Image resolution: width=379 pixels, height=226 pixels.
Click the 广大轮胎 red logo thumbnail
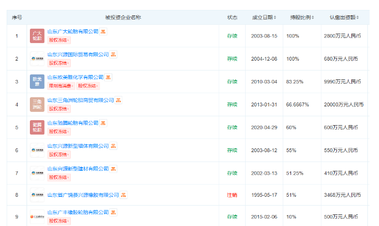(x=37, y=36)
